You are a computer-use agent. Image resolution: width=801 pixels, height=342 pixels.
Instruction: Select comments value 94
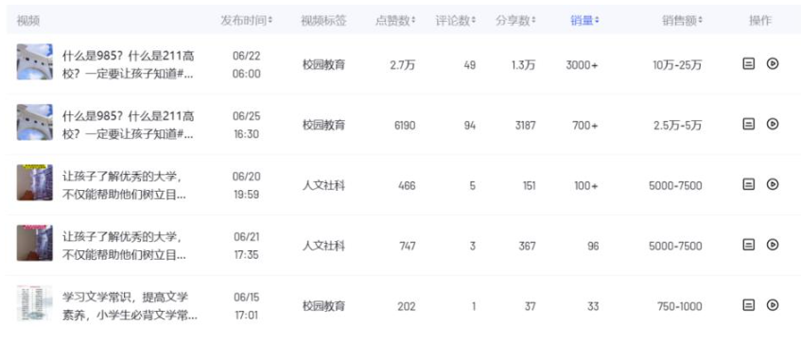tap(470, 125)
